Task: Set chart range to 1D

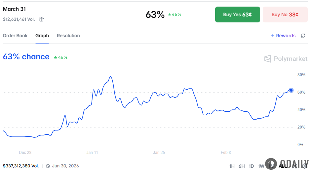Action: coord(251,166)
